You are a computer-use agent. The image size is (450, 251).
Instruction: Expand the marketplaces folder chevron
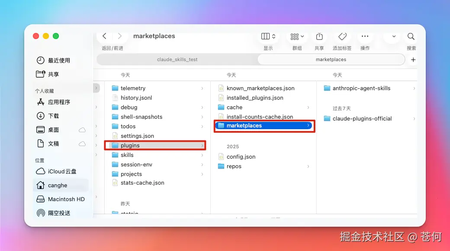click(308, 125)
